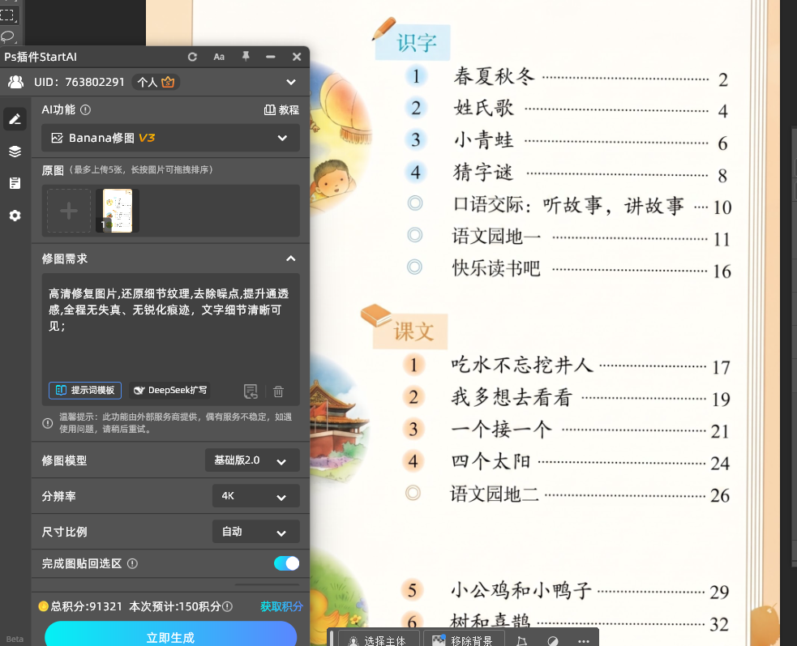Click the user account avatar icon

[15, 82]
